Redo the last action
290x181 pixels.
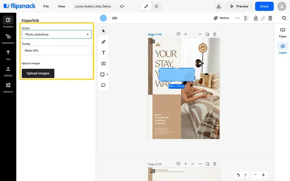[x=245, y=175]
